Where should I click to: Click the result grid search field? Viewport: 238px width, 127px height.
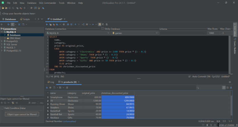pyautogui.click(x=209, y=87)
